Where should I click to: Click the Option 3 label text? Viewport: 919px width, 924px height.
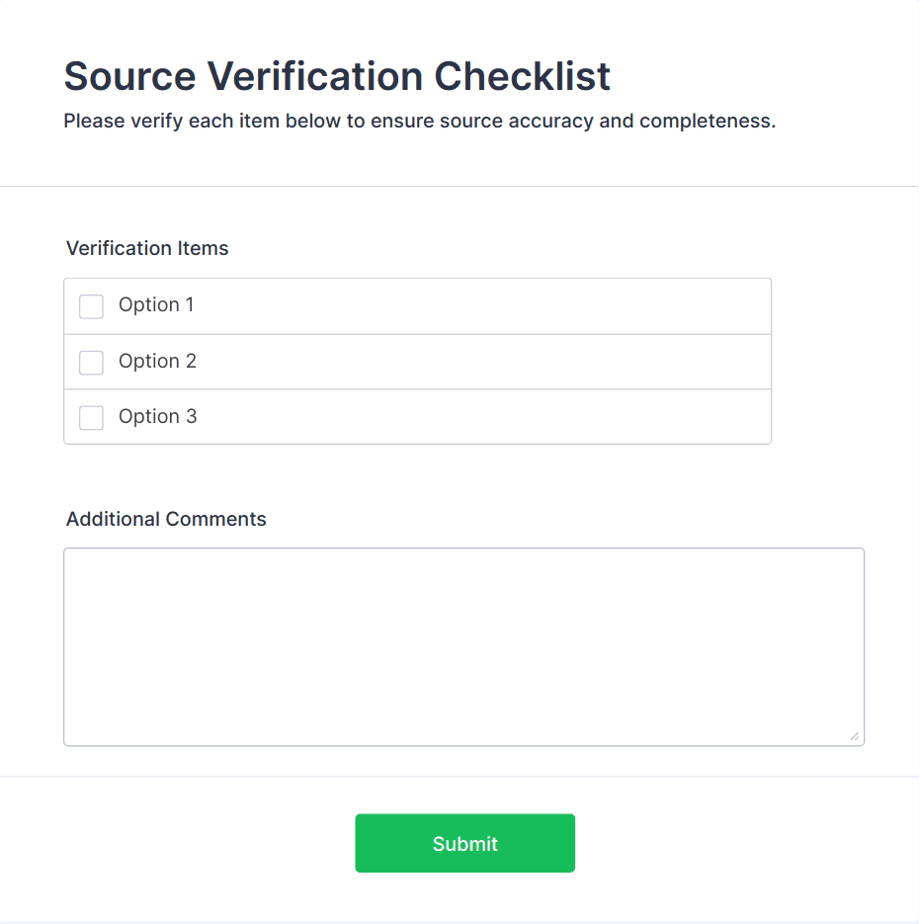click(x=157, y=416)
